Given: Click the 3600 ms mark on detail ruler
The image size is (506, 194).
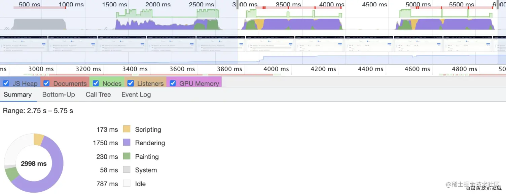Looking at the screenshot, I should pyautogui.click(x=182, y=69).
